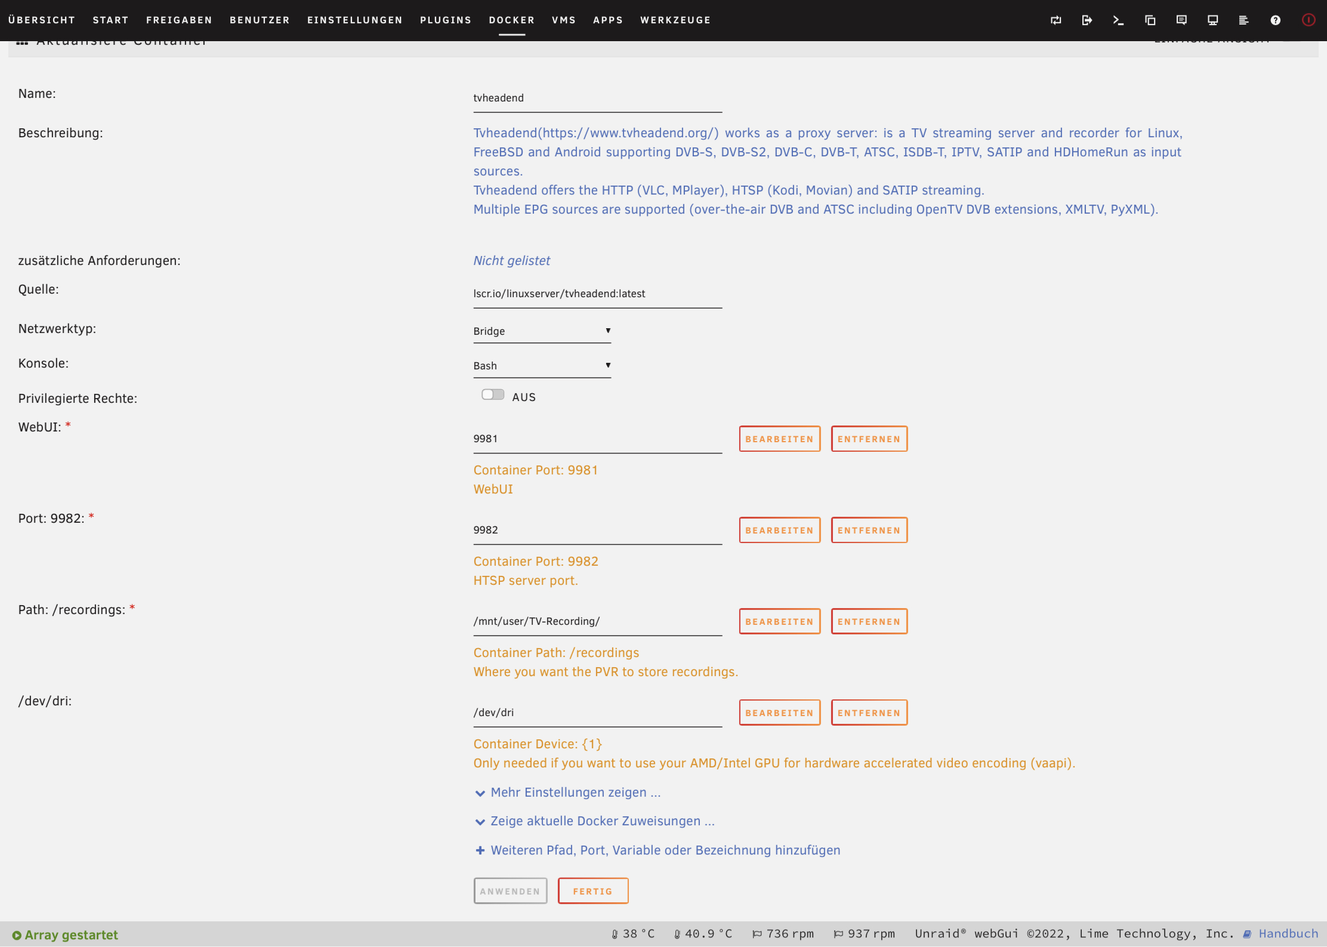Click the 40.9 °C temperature reading
The image size is (1327, 947).
click(708, 934)
